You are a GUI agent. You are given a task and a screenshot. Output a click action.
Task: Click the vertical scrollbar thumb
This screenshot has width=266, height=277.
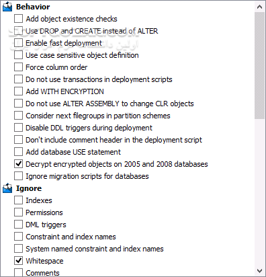[259, 65]
